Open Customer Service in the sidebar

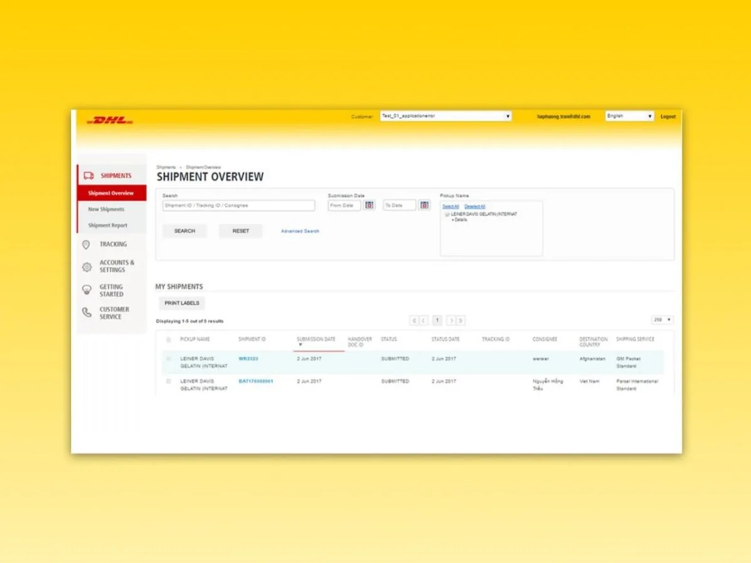(x=114, y=313)
